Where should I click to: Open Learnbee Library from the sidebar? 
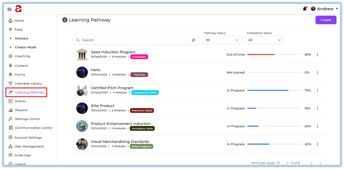coord(28,83)
